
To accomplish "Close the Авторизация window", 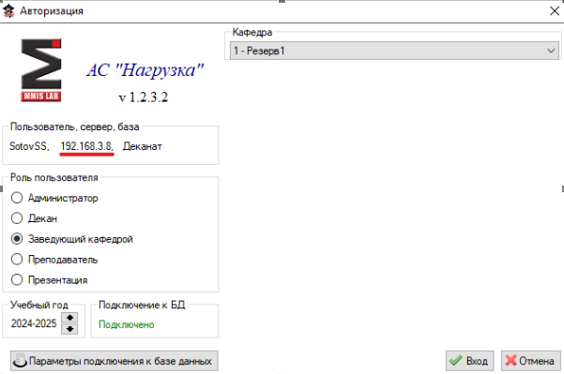I will tap(555, 11).
